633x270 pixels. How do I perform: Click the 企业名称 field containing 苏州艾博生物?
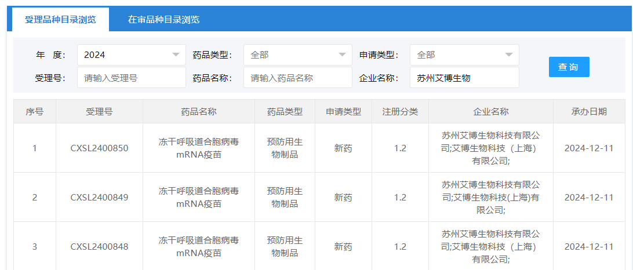pos(464,78)
